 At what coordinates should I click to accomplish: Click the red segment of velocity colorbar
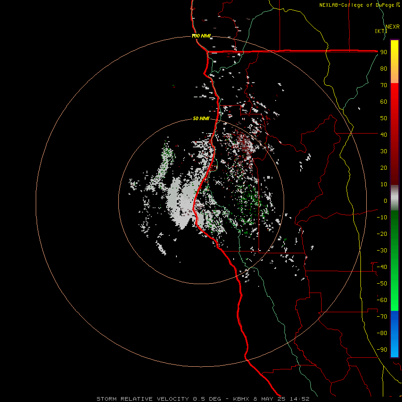(x=394, y=134)
